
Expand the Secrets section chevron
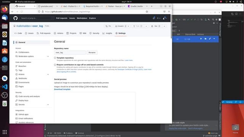48,105
